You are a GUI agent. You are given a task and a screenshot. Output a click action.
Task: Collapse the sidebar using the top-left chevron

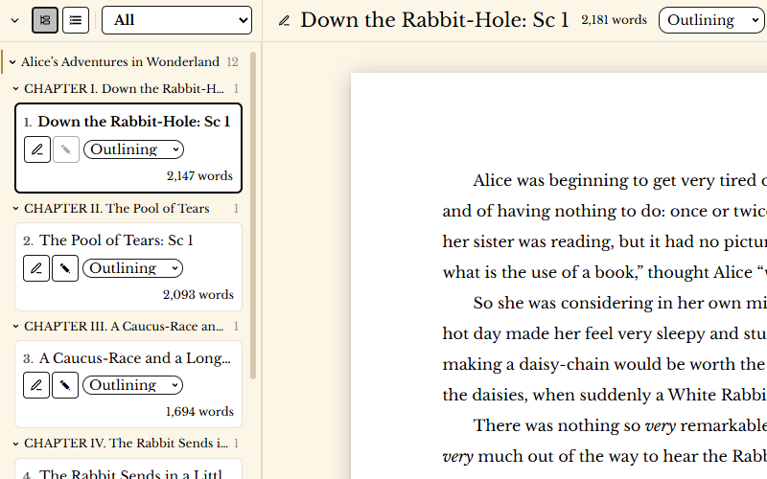14,20
